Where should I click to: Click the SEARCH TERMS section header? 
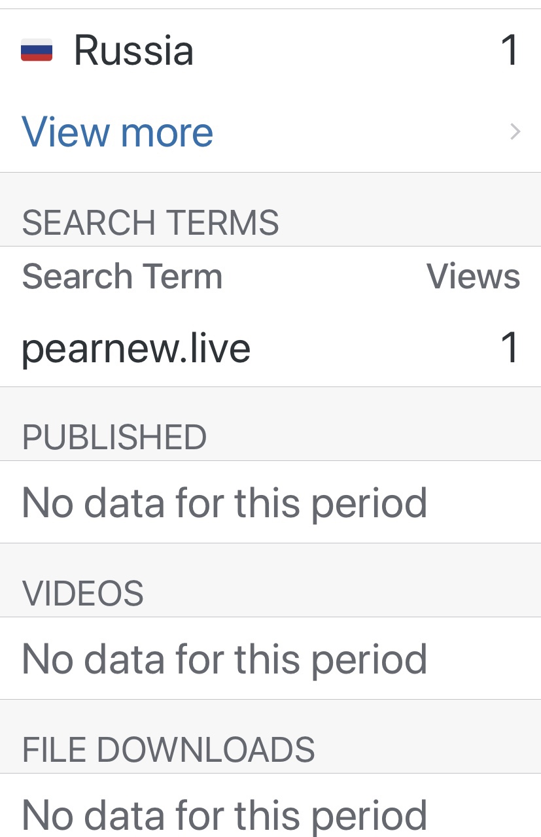click(150, 222)
